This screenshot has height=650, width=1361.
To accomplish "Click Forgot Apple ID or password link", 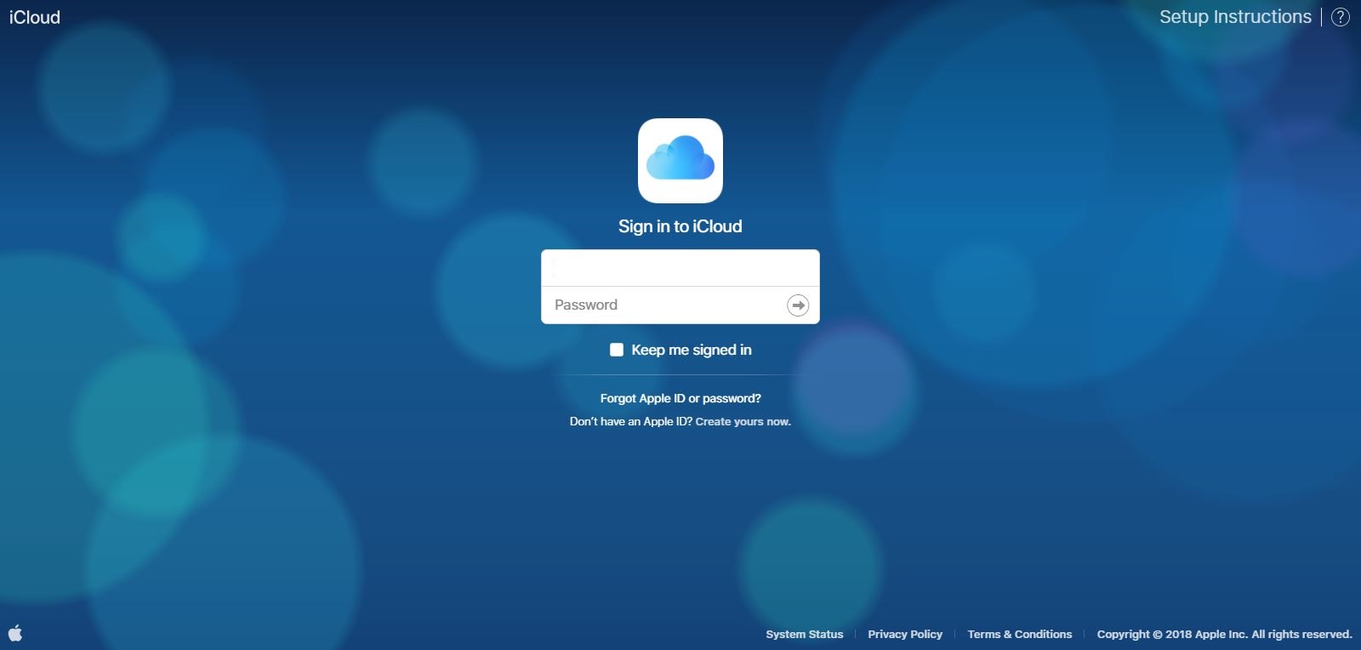I will pyautogui.click(x=680, y=398).
